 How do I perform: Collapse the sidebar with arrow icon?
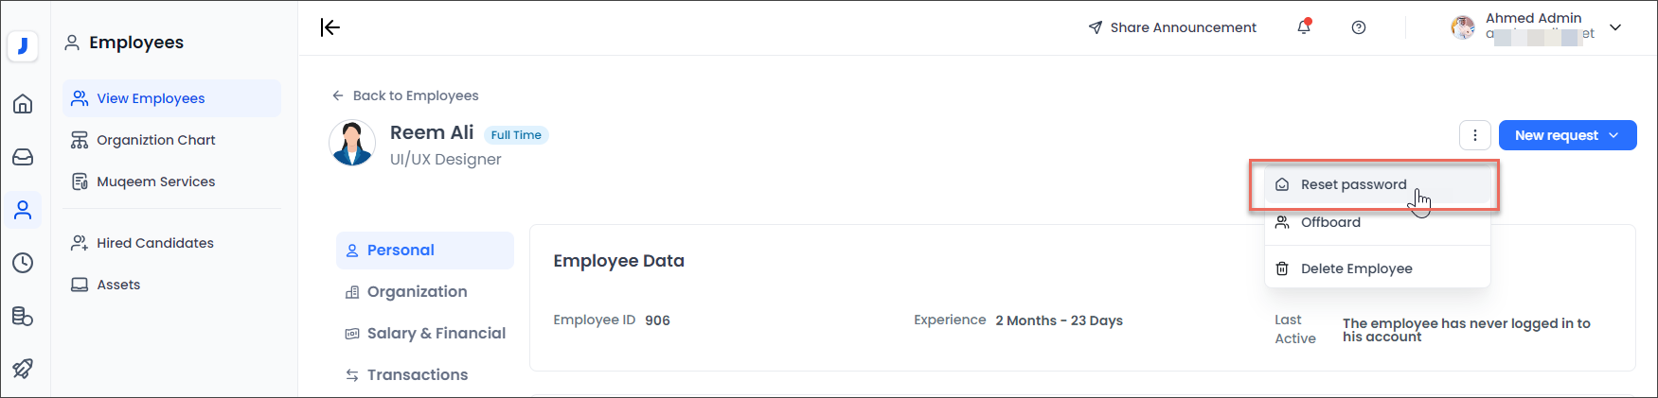click(x=330, y=27)
